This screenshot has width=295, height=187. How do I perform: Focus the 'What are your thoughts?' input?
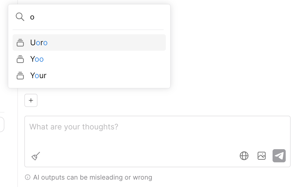pyautogui.click(x=157, y=132)
